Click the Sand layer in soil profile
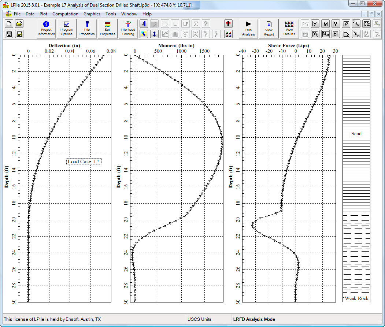The image size is (385, 327). point(356,133)
